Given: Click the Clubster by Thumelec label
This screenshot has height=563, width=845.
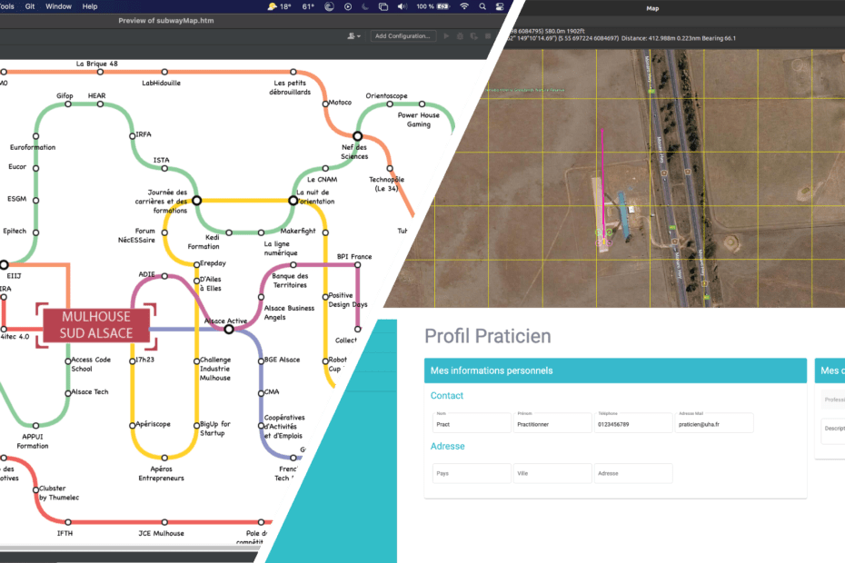Looking at the screenshot, I should point(59,493).
